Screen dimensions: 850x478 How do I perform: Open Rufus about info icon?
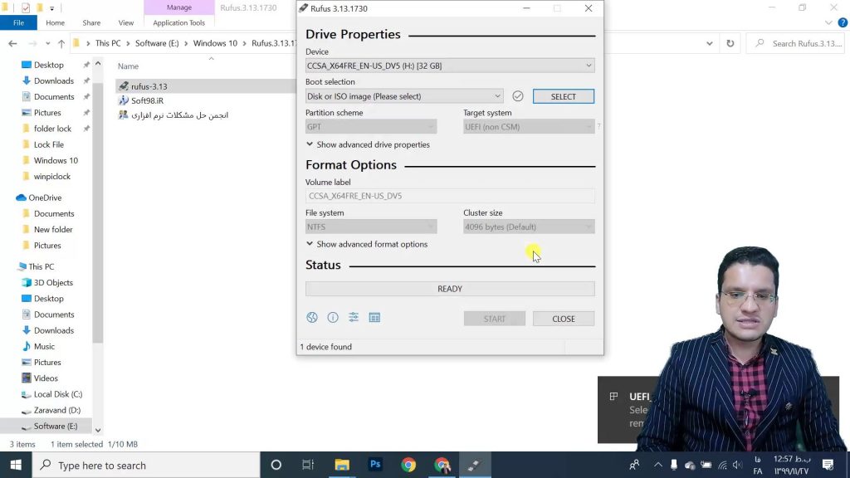pyautogui.click(x=333, y=318)
